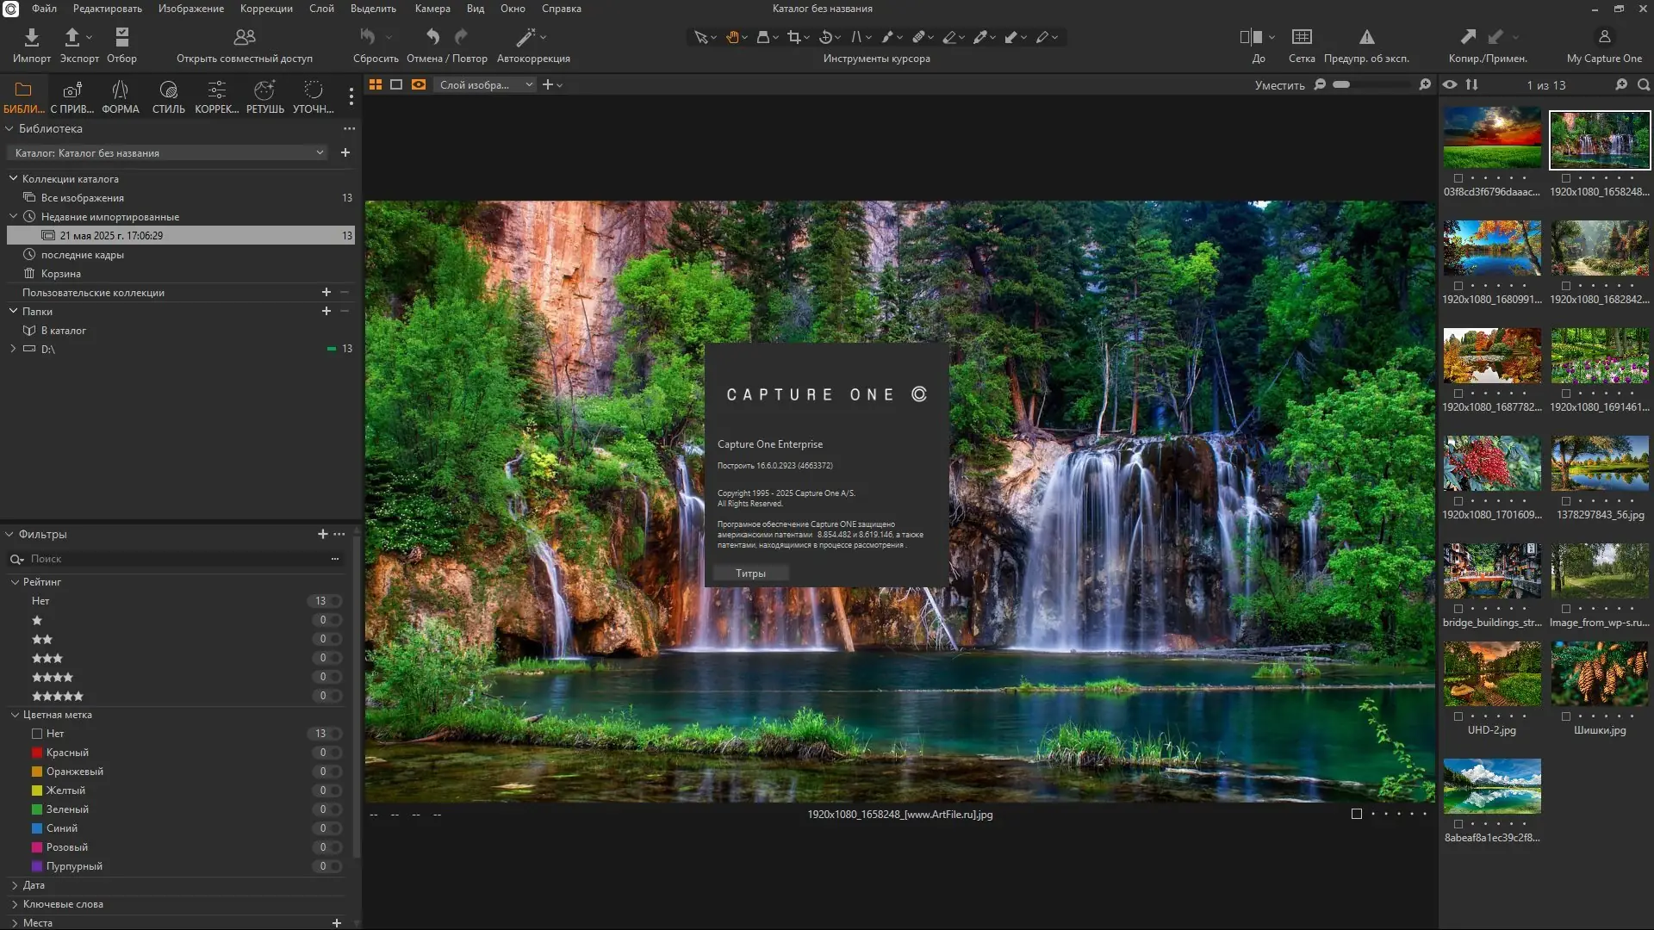Viewport: 1654px width, 930px height.
Task: Open the Камера menu
Action: pos(432,9)
